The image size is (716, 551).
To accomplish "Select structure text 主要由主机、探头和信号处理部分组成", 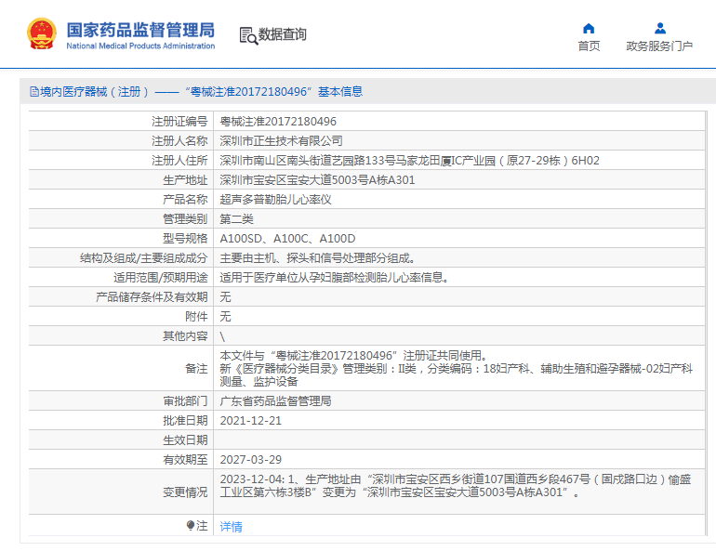I will pyautogui.click(x=317, y=258).
